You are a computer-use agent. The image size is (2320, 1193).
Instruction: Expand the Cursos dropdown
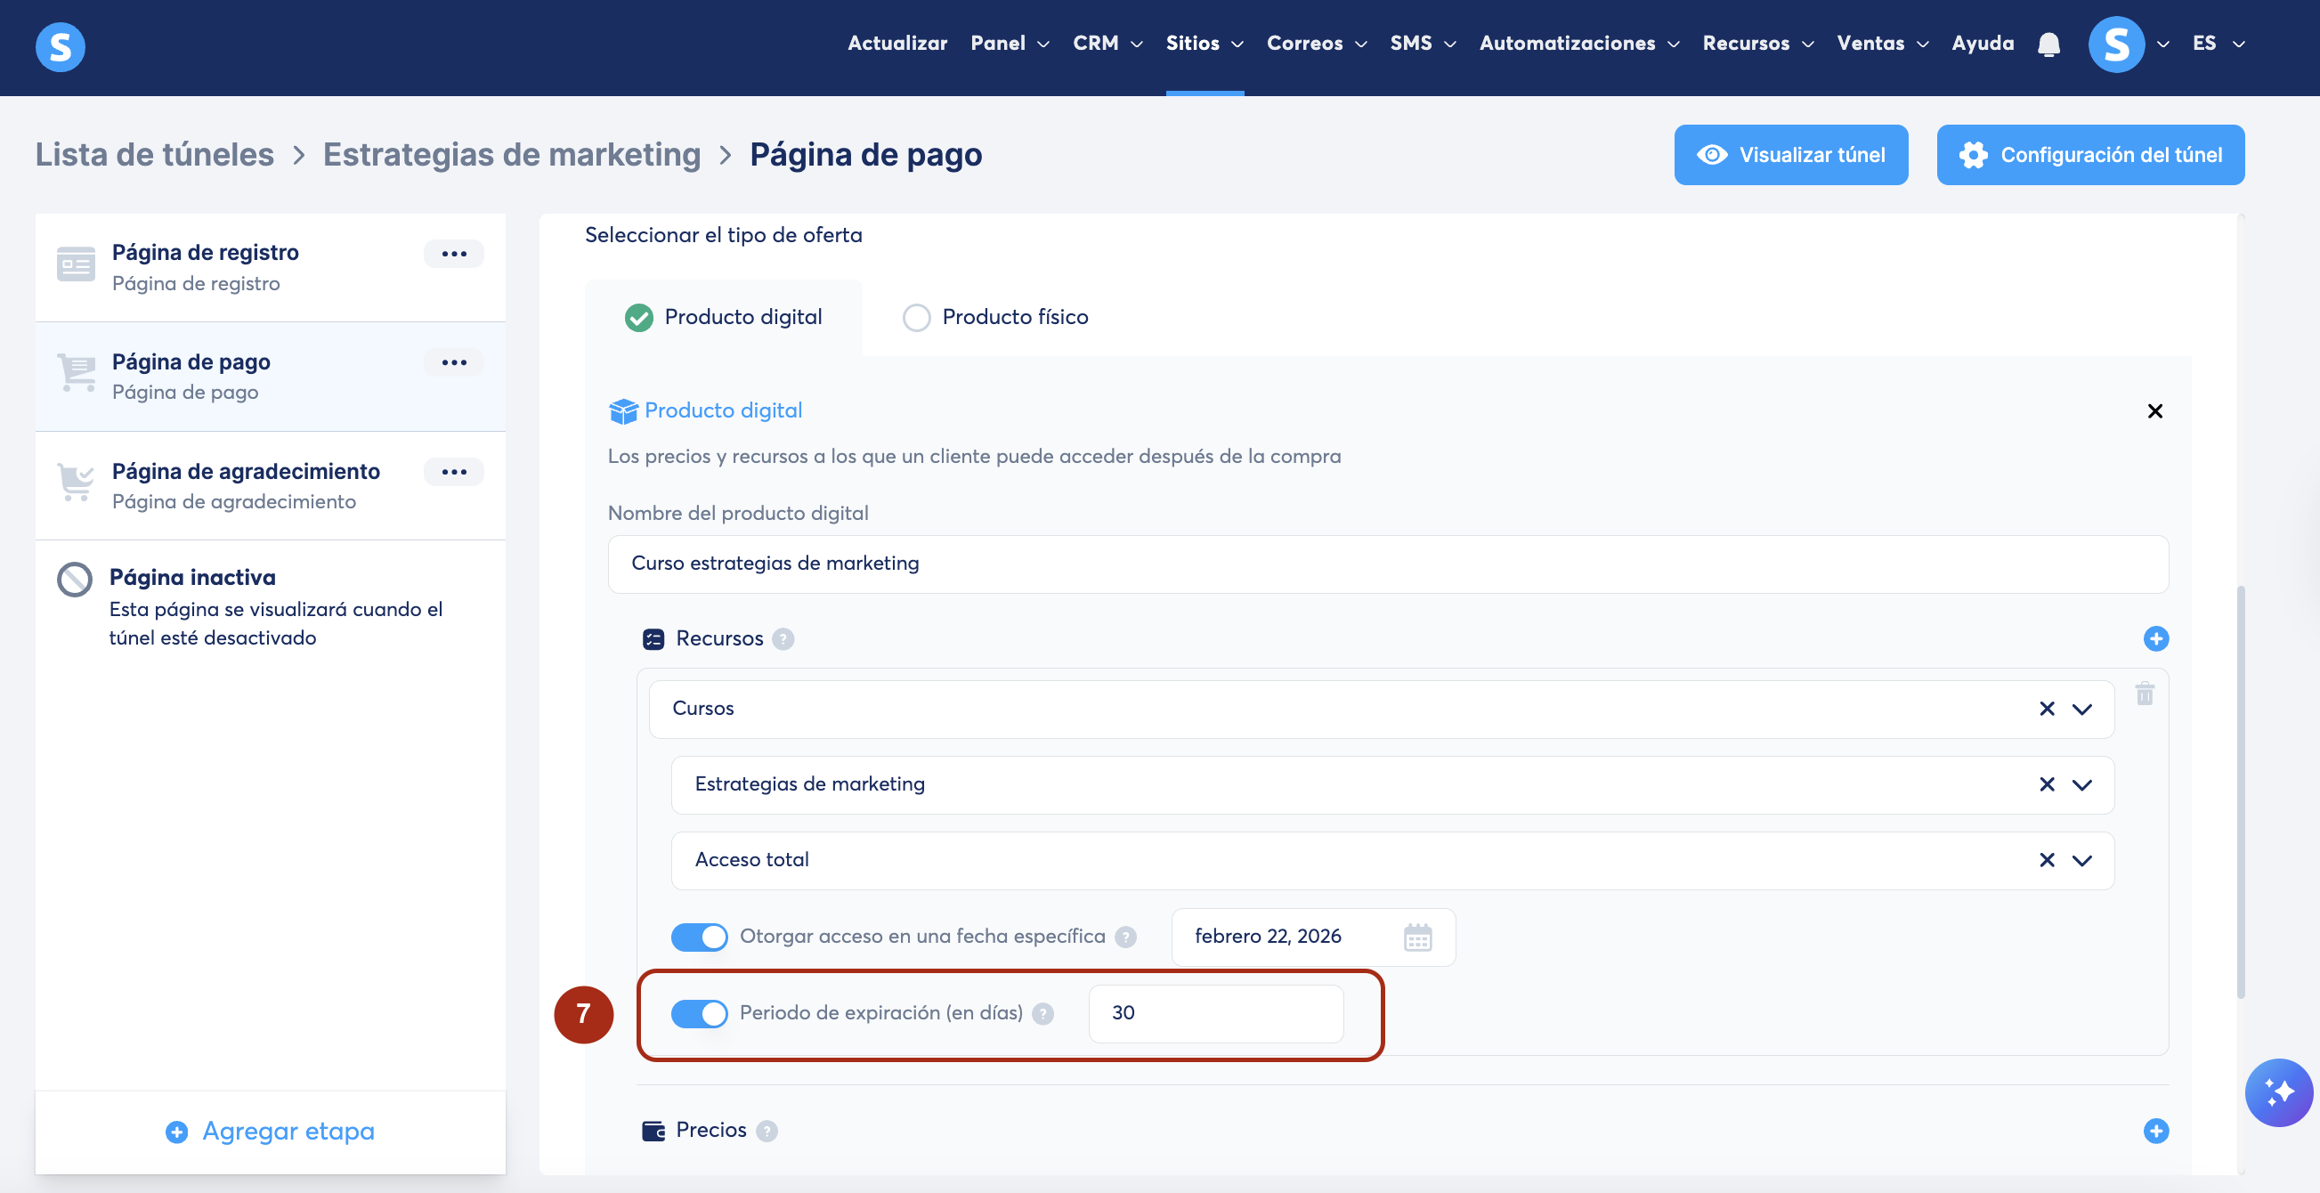[x=2081, y=709]
